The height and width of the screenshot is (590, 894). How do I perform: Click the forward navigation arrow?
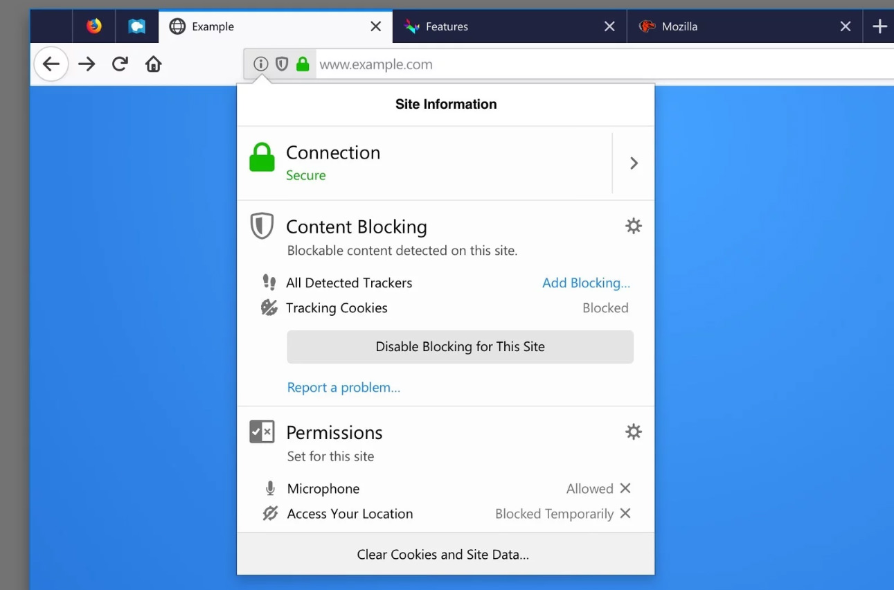[x=87, y=64]
